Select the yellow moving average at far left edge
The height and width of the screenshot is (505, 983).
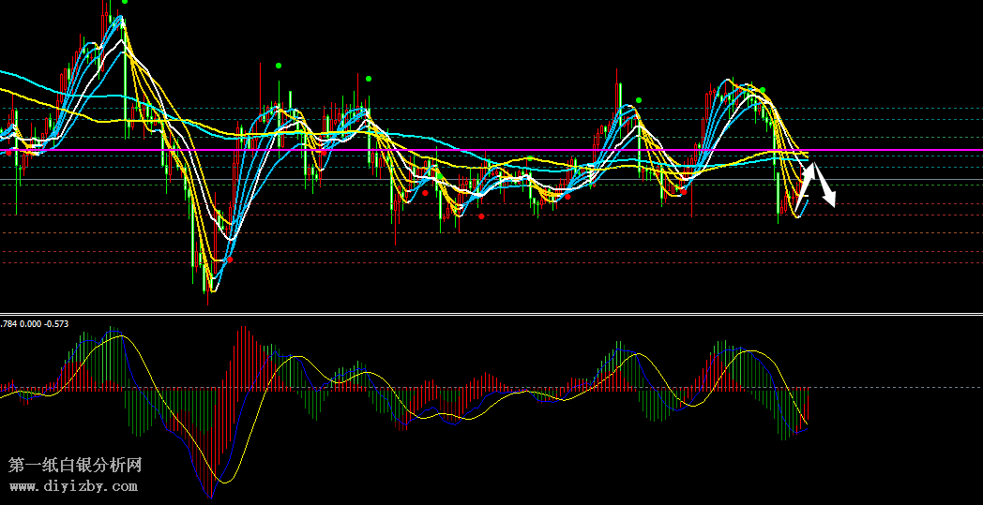tap(4, 91)
